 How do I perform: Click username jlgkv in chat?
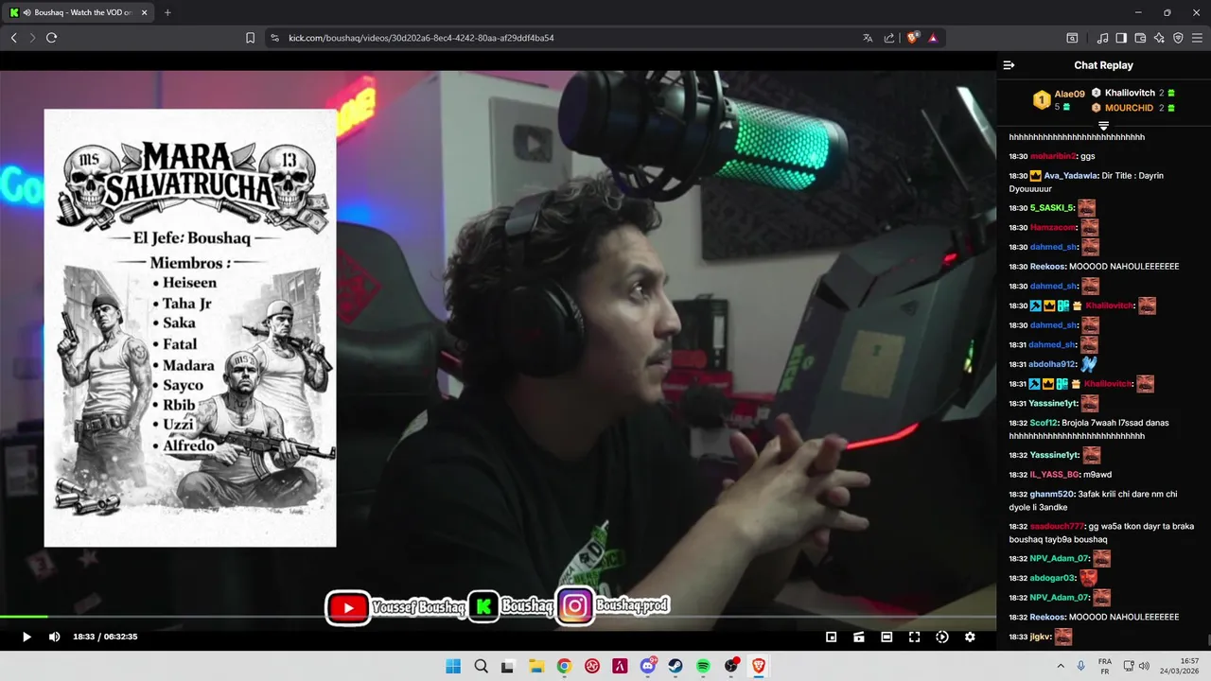pyautogui.click(x=1040, y=637)
